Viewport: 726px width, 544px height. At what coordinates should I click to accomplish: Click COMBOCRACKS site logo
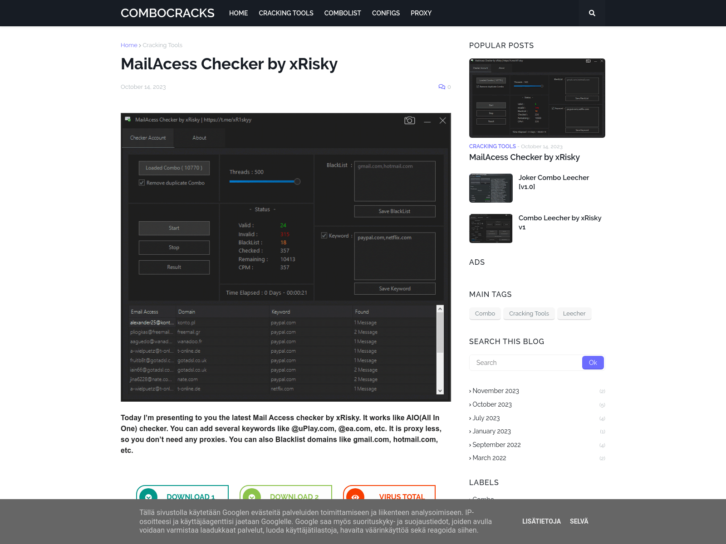(167, 13)
